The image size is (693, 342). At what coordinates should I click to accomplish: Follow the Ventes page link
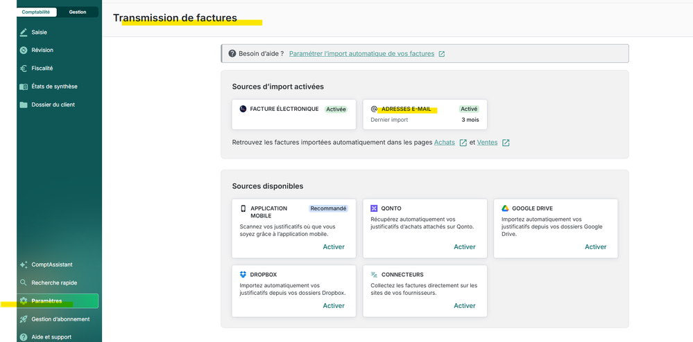pos(487,143)
